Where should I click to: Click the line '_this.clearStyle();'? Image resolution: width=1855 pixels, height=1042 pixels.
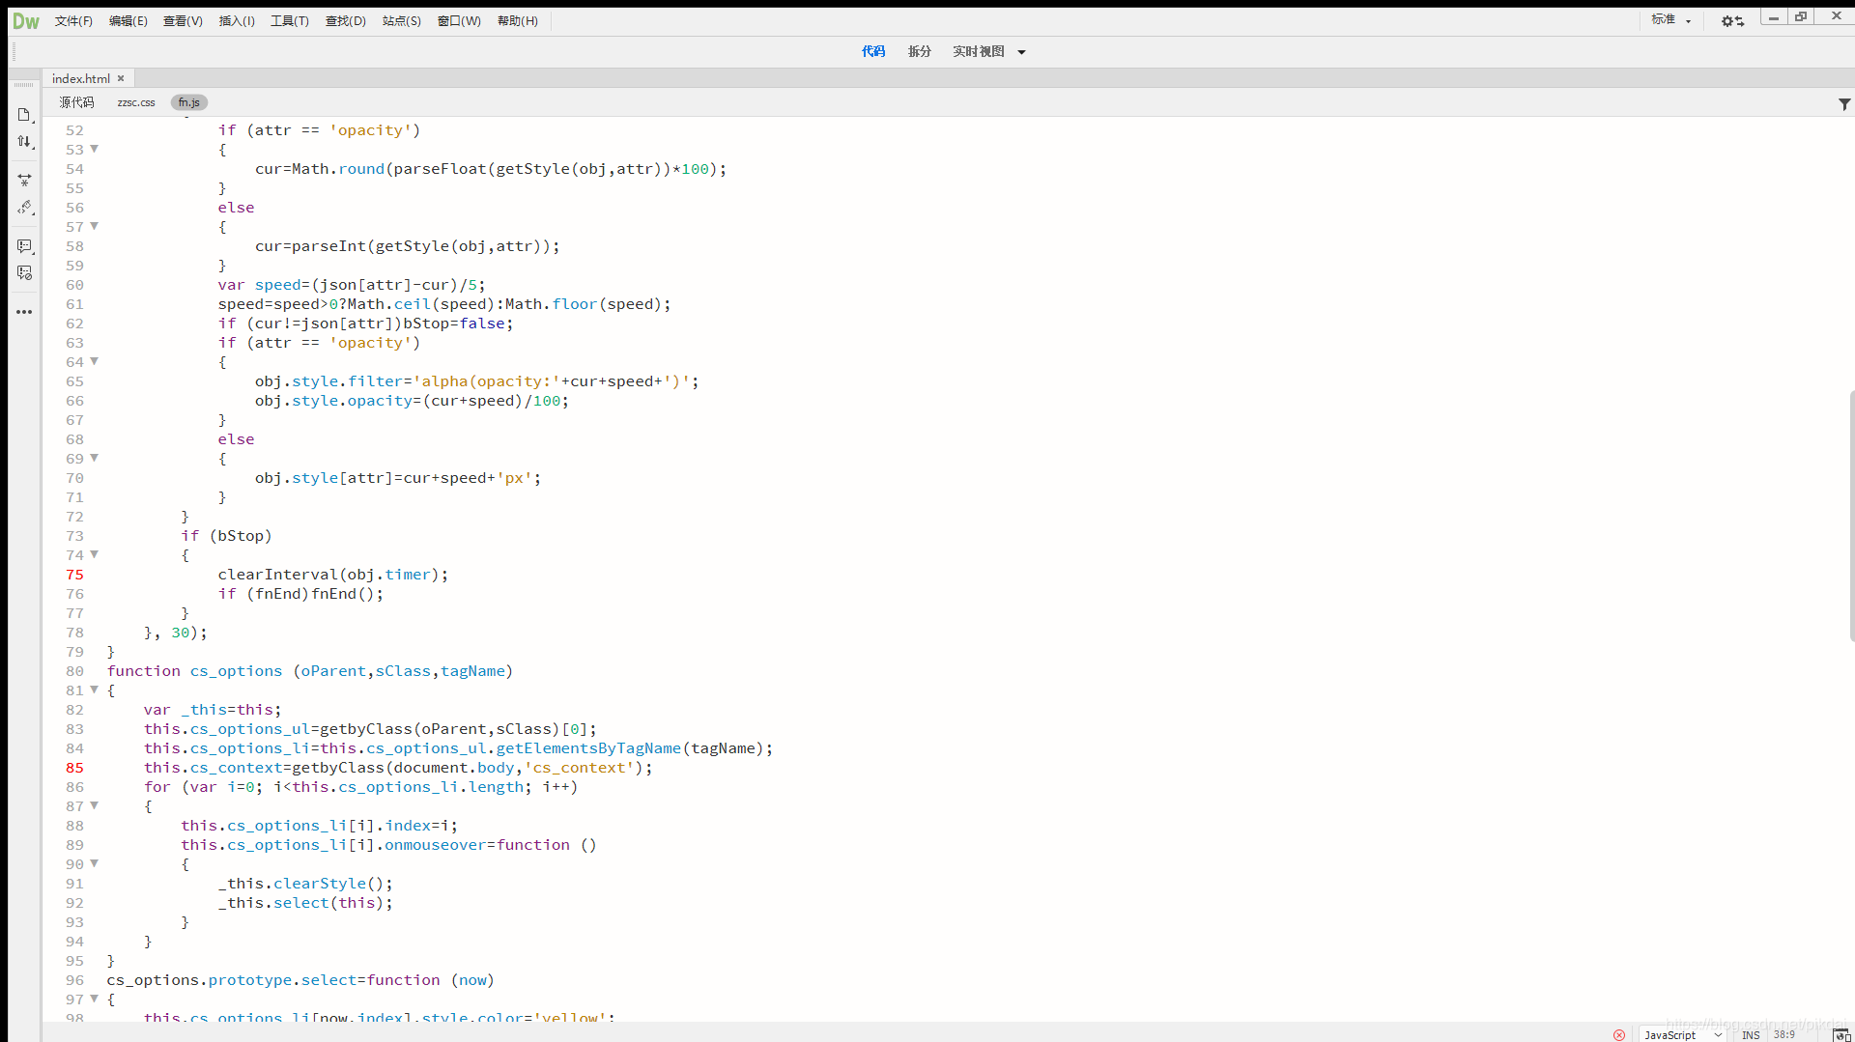pos(305,884)
